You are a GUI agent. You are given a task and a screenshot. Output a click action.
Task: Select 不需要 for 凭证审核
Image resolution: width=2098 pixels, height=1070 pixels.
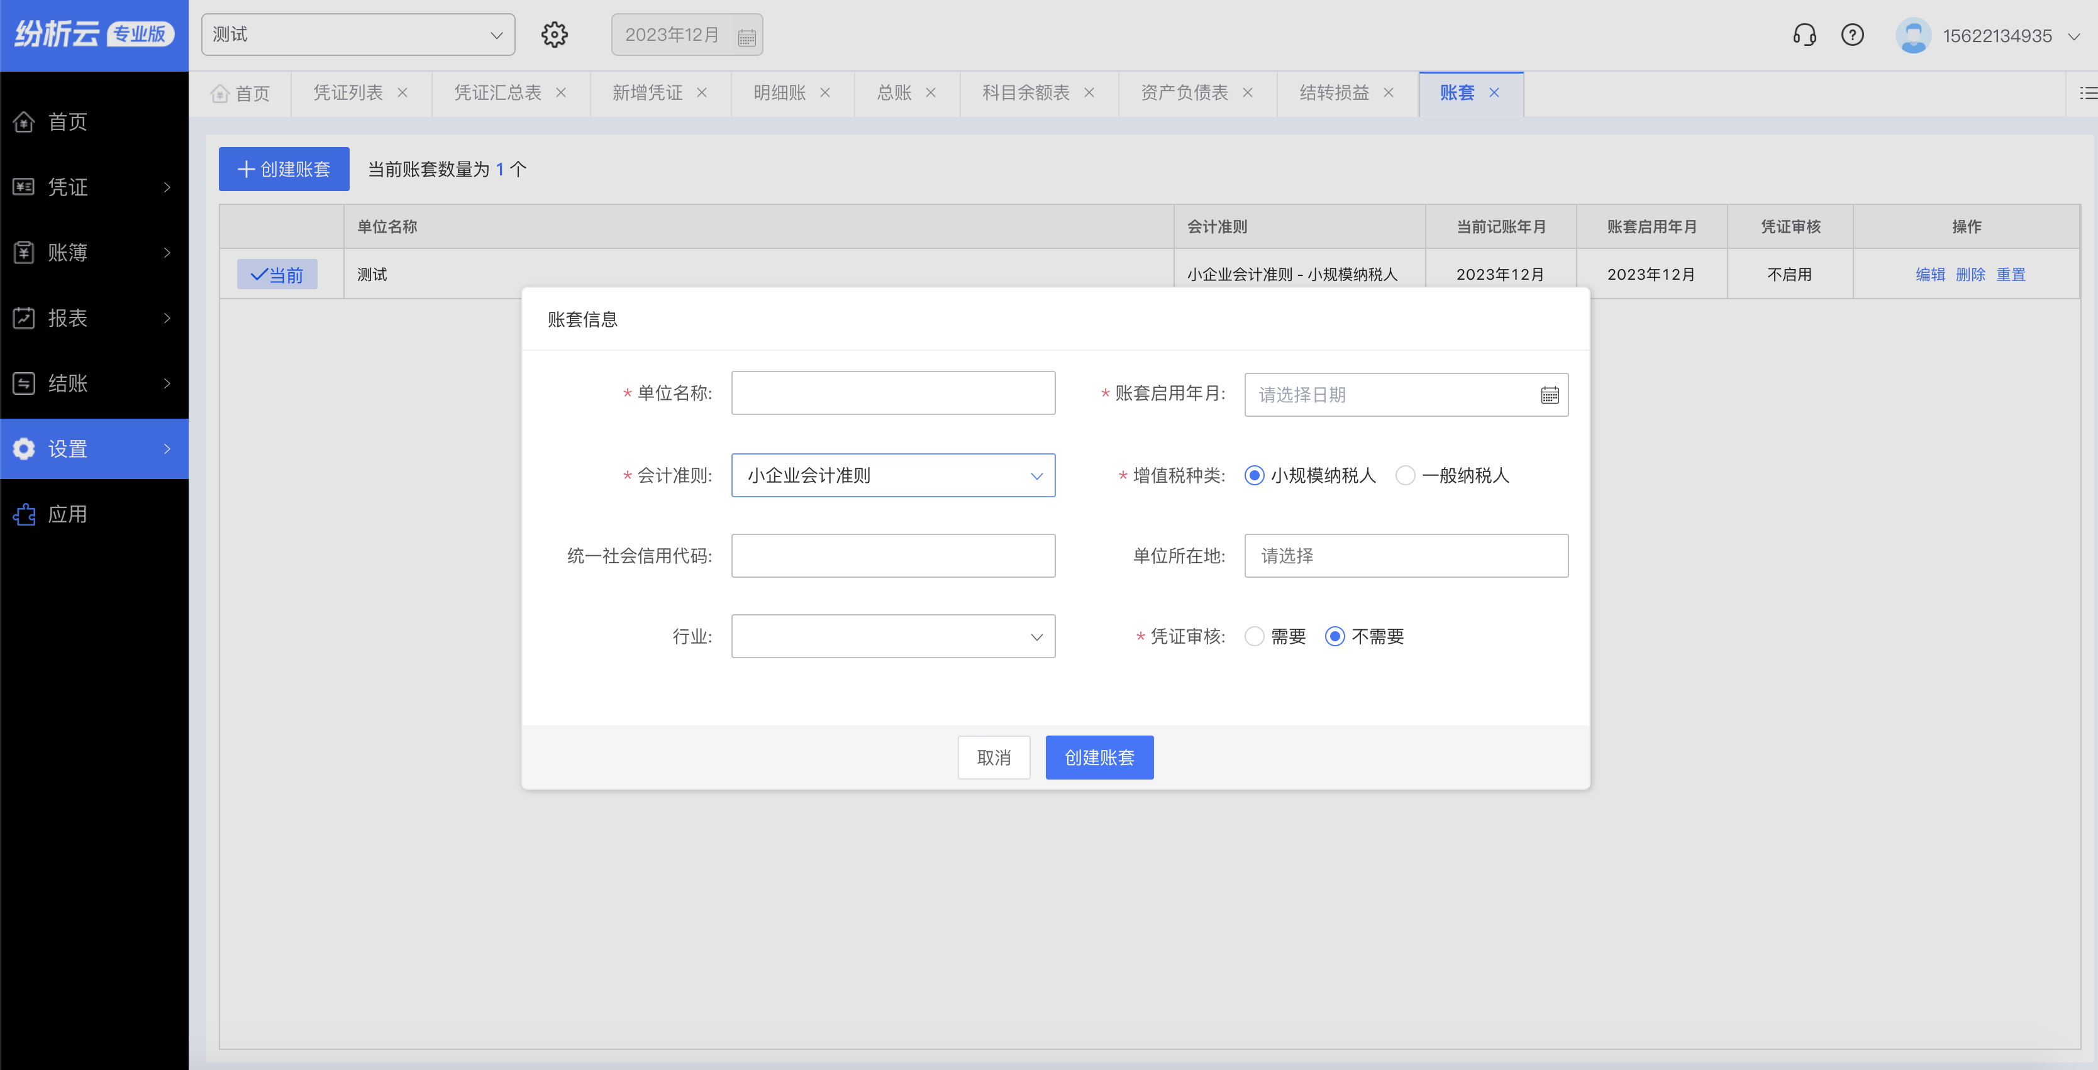click(1334, 637)
